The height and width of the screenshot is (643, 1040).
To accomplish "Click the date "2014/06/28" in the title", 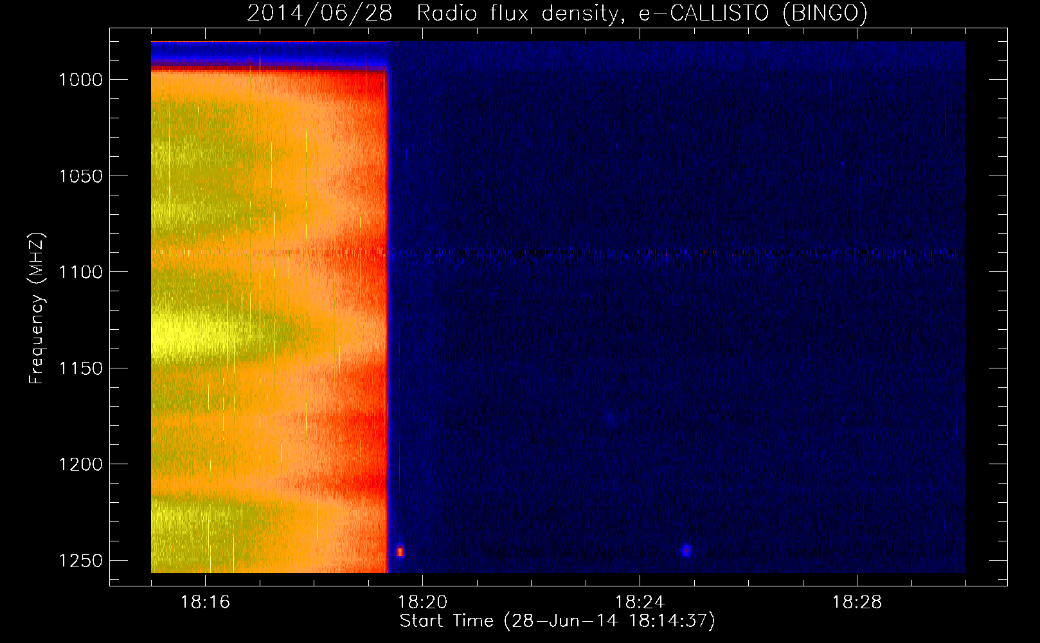I will [x=319, y=13].
